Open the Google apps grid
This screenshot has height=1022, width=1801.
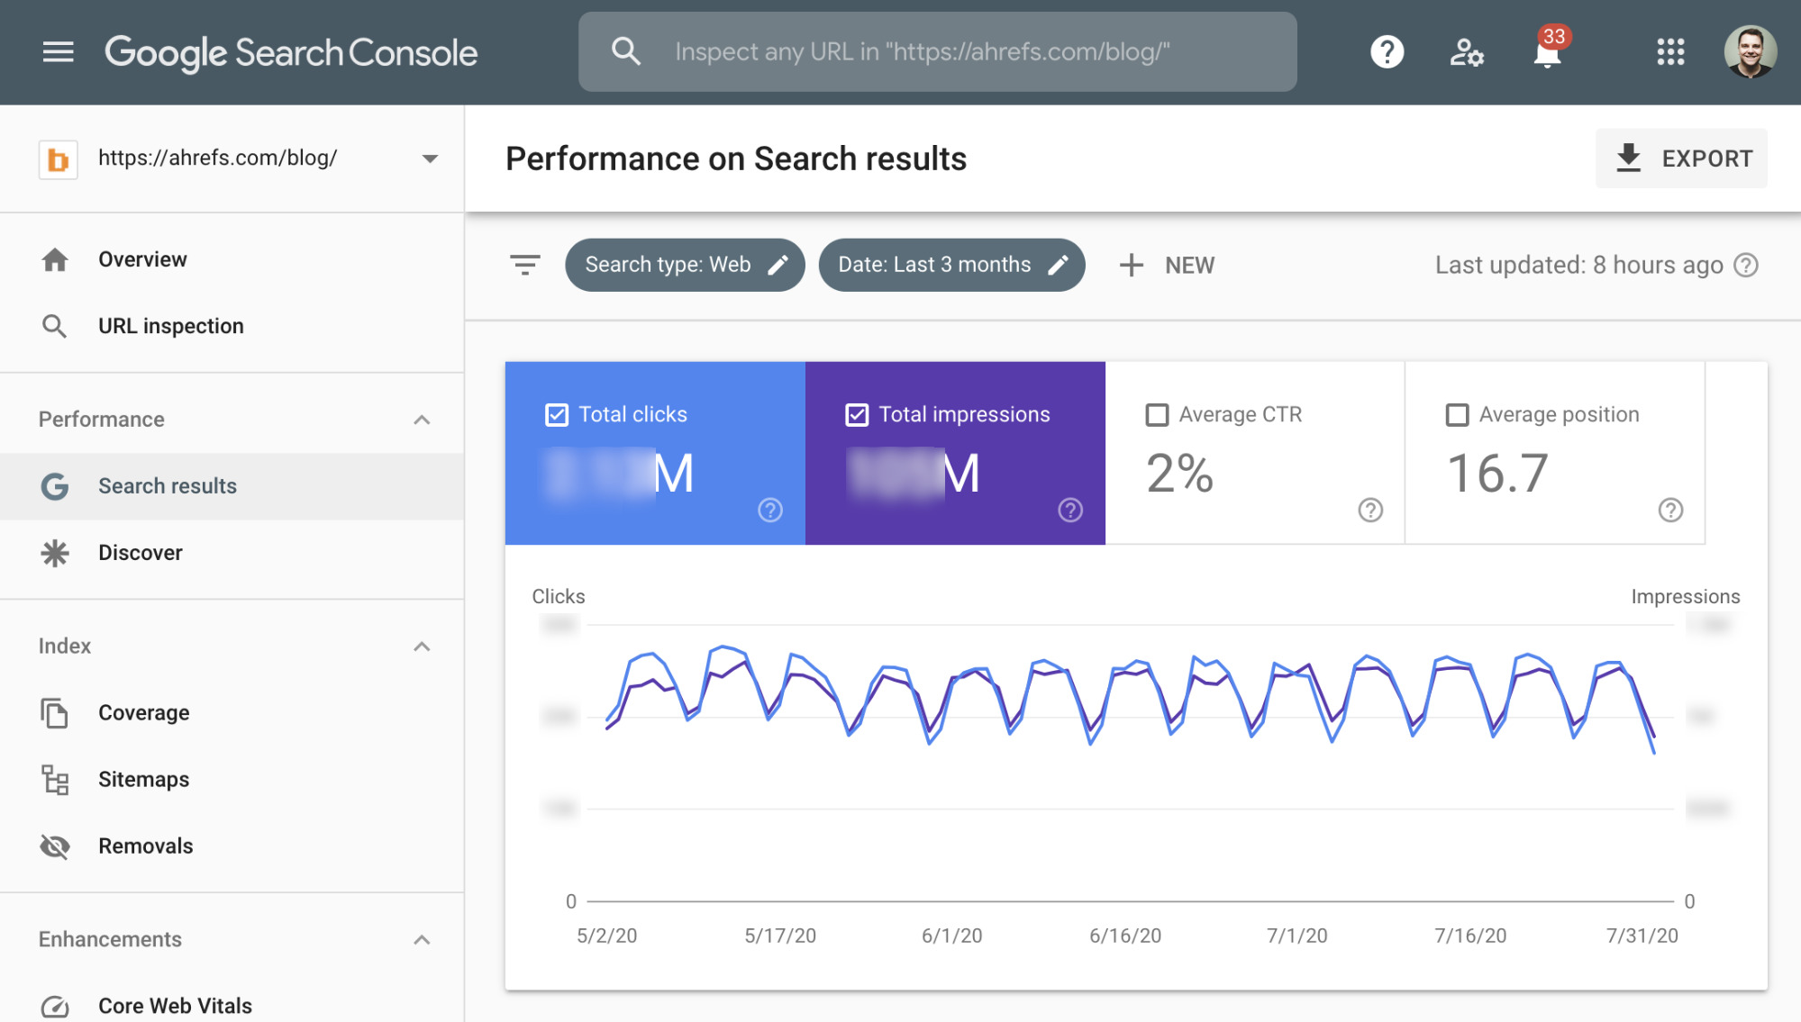click(1671, 52)
